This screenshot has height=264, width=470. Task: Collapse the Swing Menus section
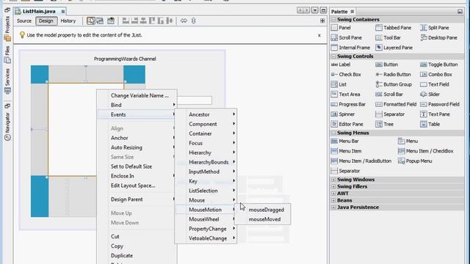pos(333,133)
